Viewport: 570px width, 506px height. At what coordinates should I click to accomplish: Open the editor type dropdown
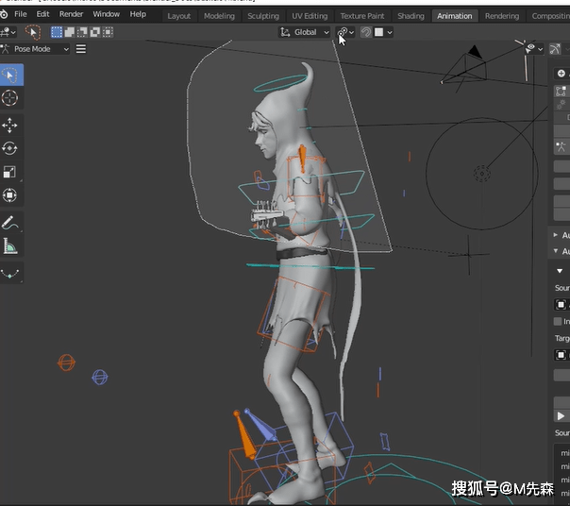click(8, 32)
